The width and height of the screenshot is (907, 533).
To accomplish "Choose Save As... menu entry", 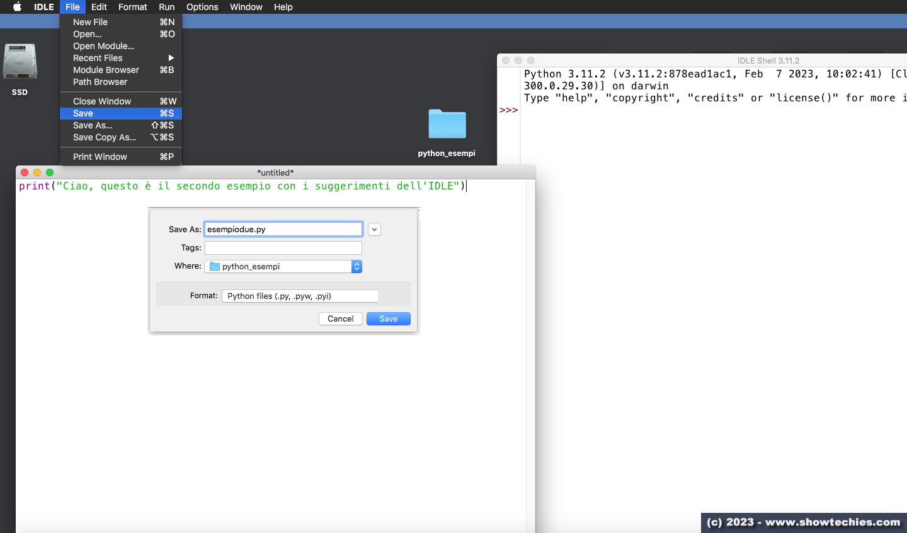I will pyautogui.click(x=121, y=125).
